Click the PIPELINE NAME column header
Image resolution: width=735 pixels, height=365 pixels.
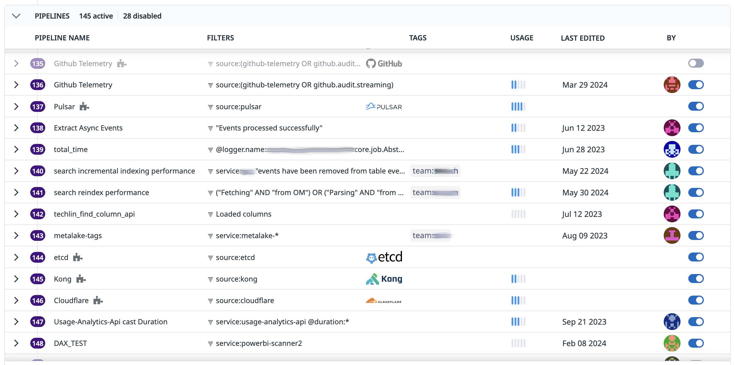62,38
